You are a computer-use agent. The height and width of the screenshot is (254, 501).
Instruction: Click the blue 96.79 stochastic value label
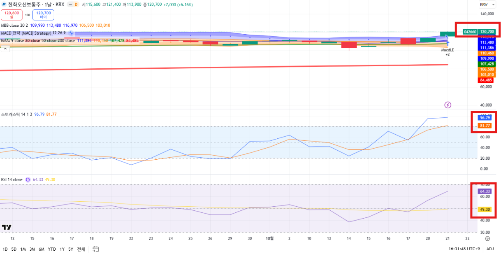pyautogui.click(x=485, y=118)
